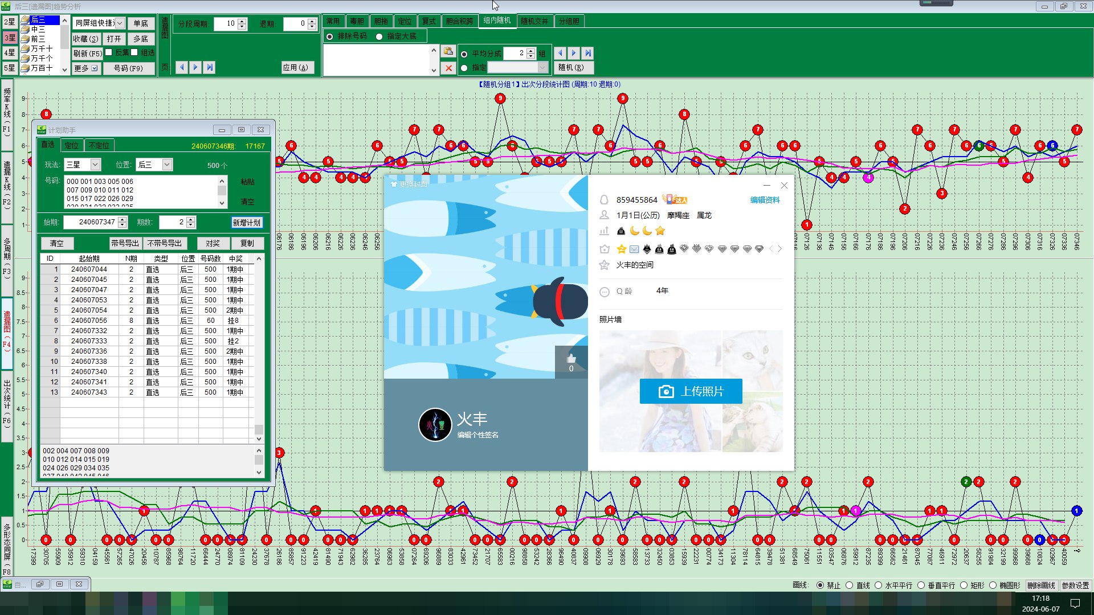Select the 平均分成 radio button
The width and height of the screenshot is (1094, 615).
pyautogui.click(x=464, y=54)
